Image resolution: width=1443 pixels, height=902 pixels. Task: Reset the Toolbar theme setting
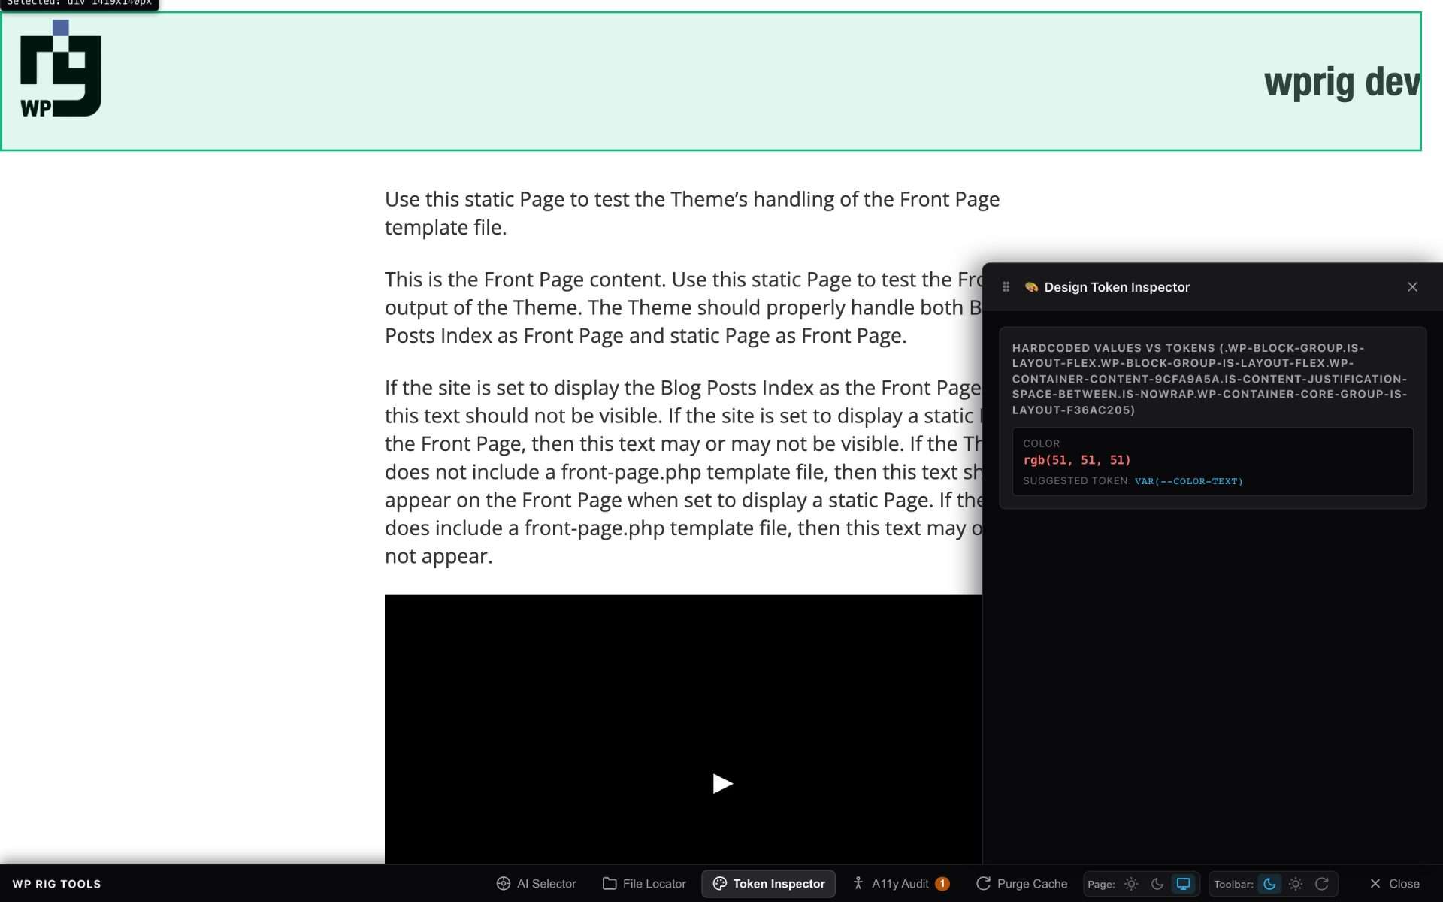coord(1322,884)
